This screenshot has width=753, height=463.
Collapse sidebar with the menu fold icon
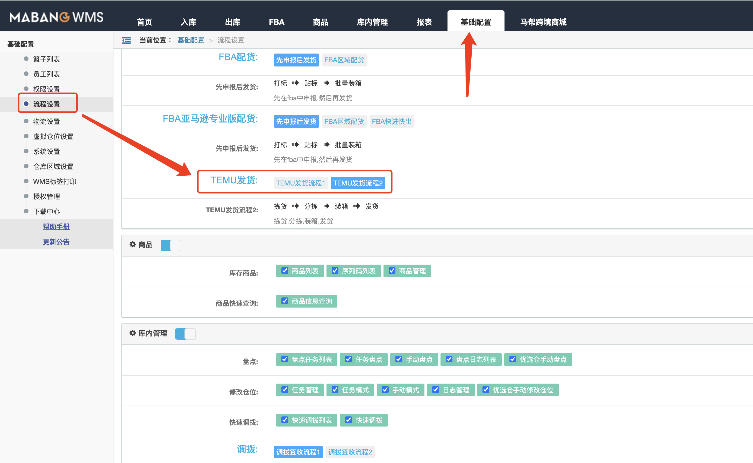click(126, 40)
